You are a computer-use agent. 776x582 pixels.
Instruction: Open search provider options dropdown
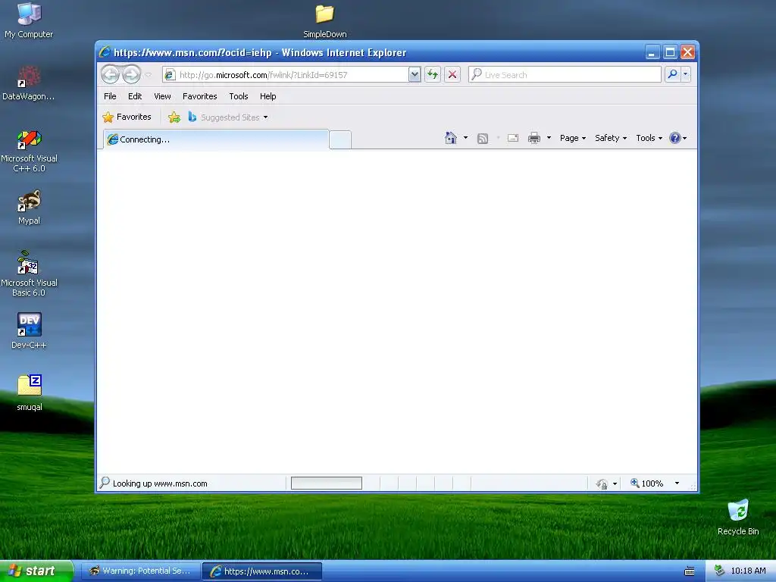point(685,75)
